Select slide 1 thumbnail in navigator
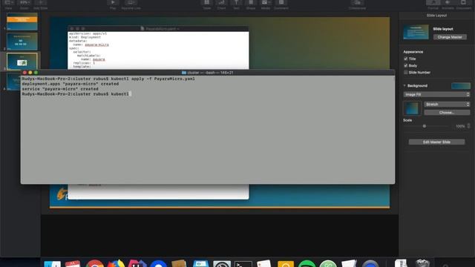Viewport: 475px width, 267px height. (22, 22)
